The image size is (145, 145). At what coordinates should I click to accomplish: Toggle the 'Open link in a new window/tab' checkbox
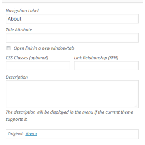coord(8,48)
